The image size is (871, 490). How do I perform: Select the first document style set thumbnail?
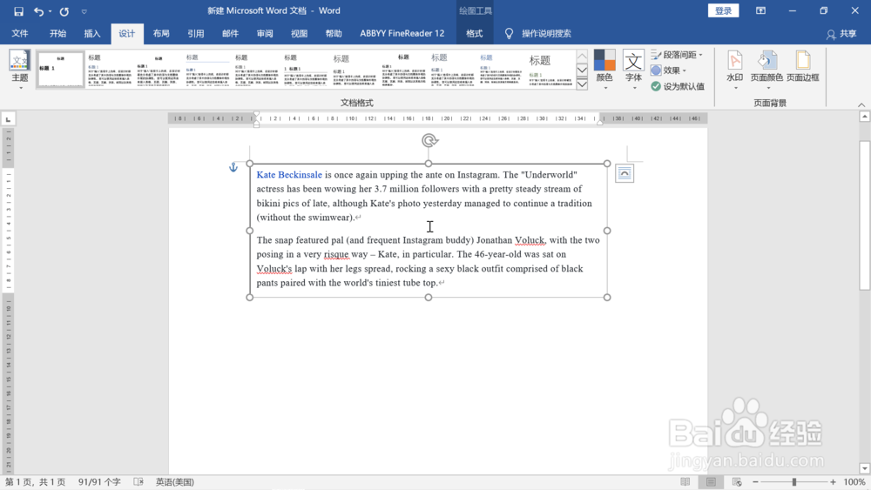[61, 70]
